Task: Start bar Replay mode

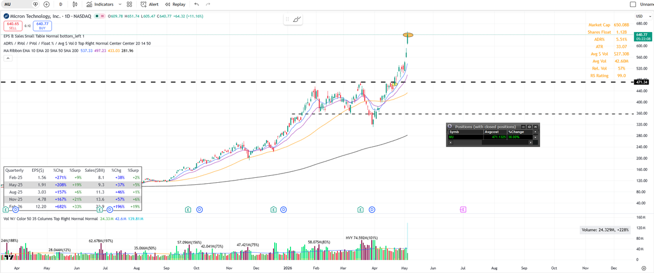Action: pos(175,4)
